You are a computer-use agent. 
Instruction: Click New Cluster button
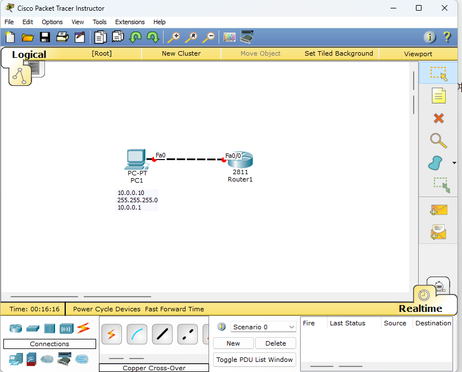point(181,53)
